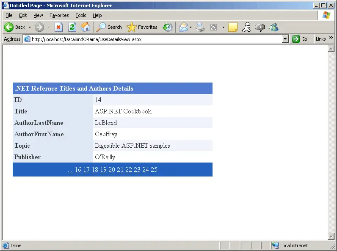The image size is (337, 251).
Task: Click the green Back arrow button
Action: tap(9, 27)
